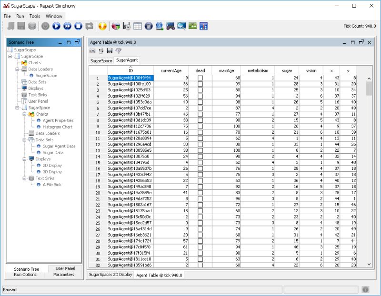Toggle dead checkbox for SugarAgent@17c845f0
The height and width of the screenshot is (296, 381).
click(x=200, y=247)
